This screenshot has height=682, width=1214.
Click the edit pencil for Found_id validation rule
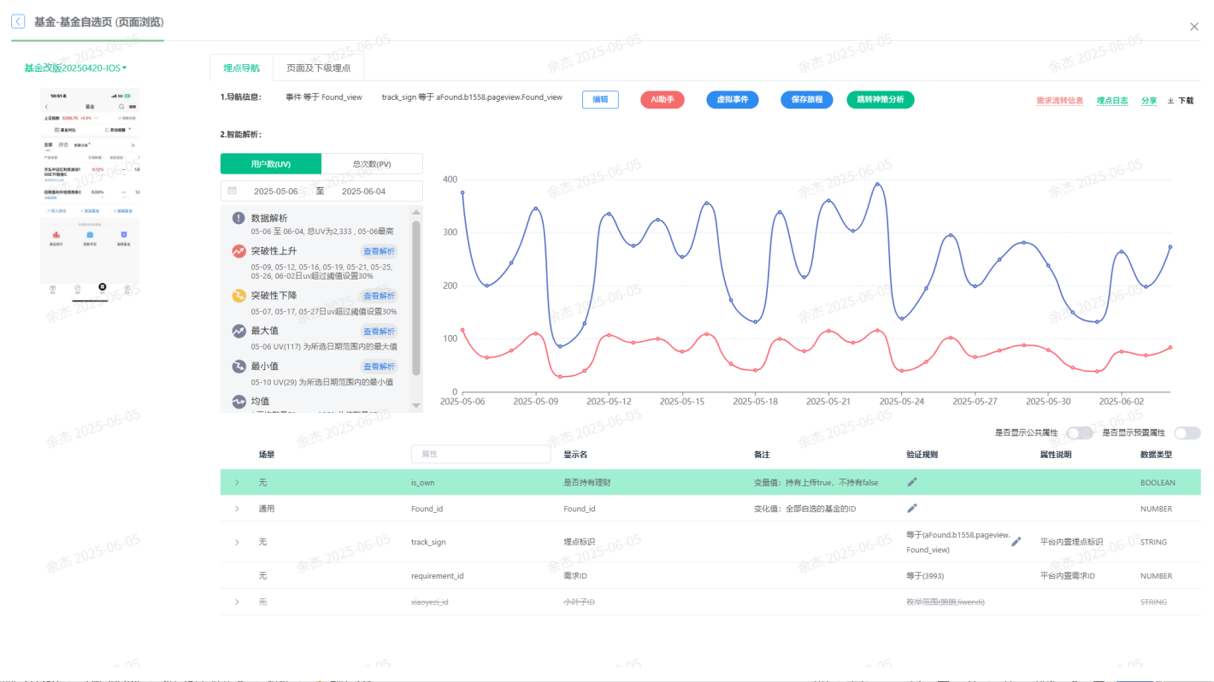[x=912, y=508]
